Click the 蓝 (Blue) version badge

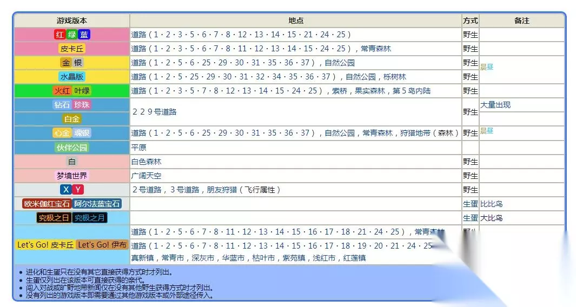(x=84, y=35)
